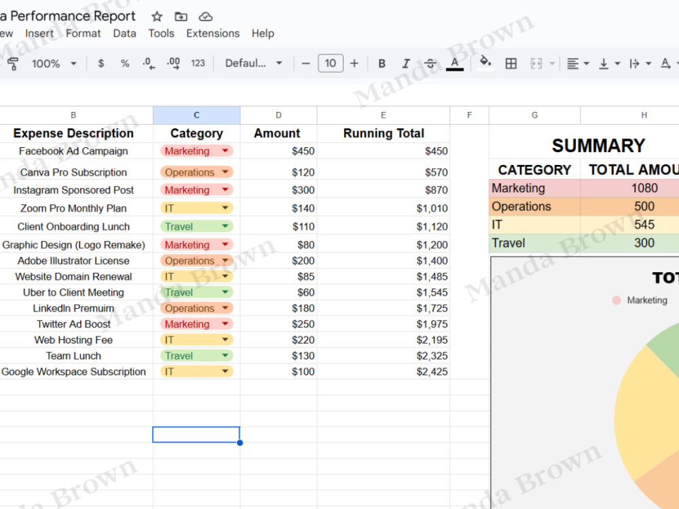
Task: Open category dropdown for Google Workspace Subscription
Action: [225, 371]
